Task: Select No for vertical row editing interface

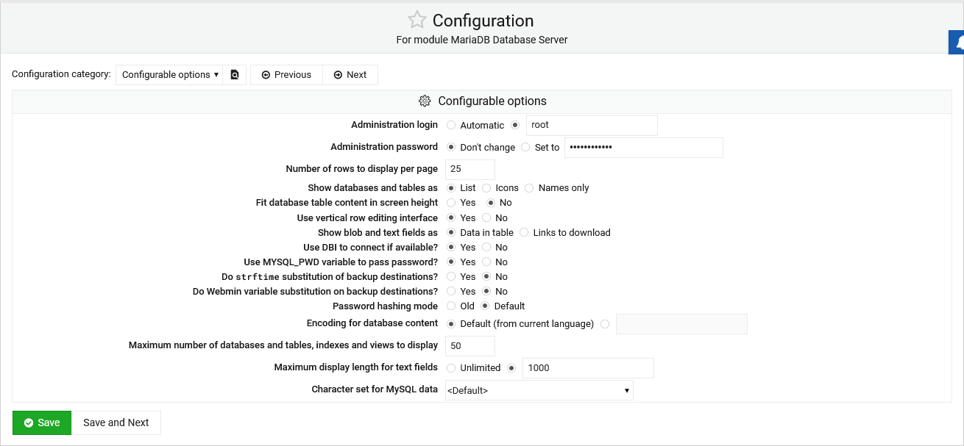Action: pos(486,217)
